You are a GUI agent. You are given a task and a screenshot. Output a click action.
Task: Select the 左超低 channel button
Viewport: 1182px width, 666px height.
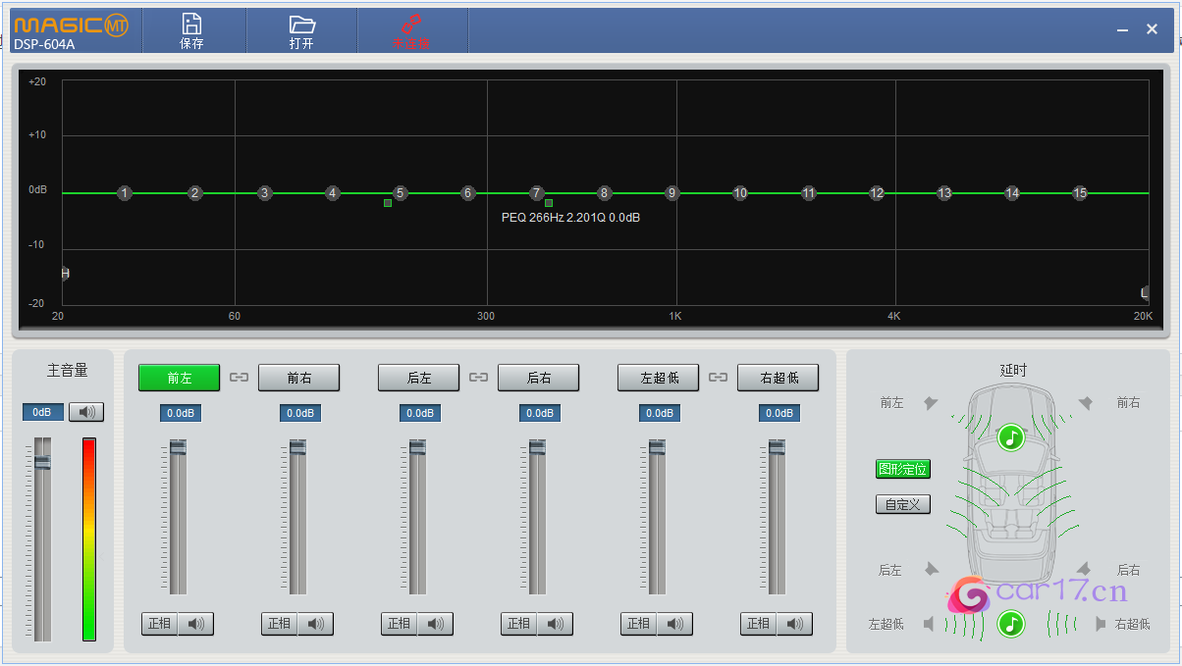click(x=659, y=378)
